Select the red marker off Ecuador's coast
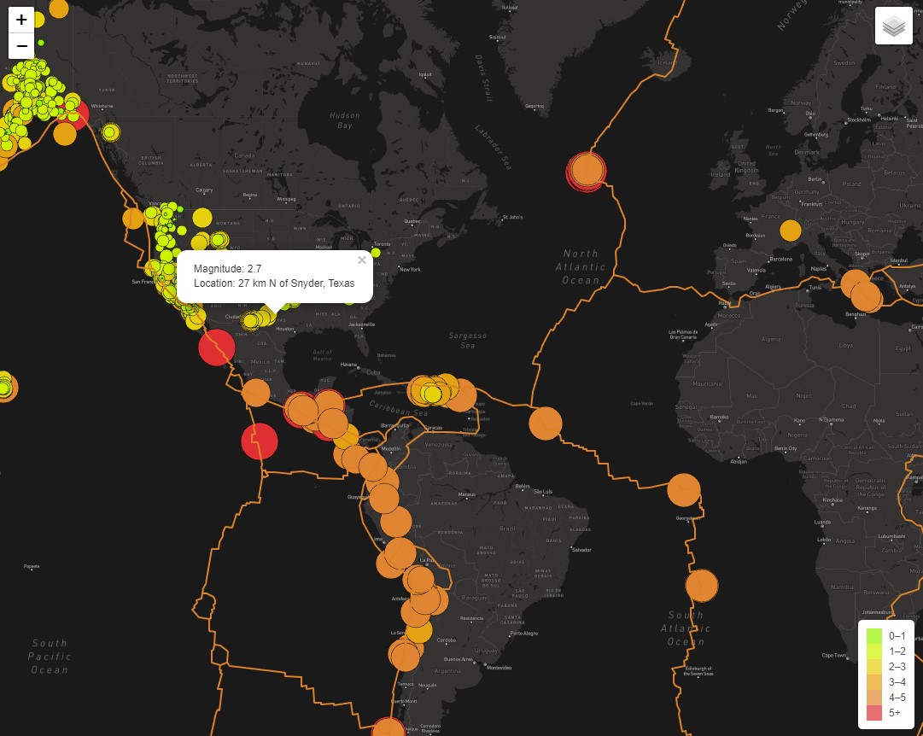Viewport: 923px width, 736px height. [259, 441]
